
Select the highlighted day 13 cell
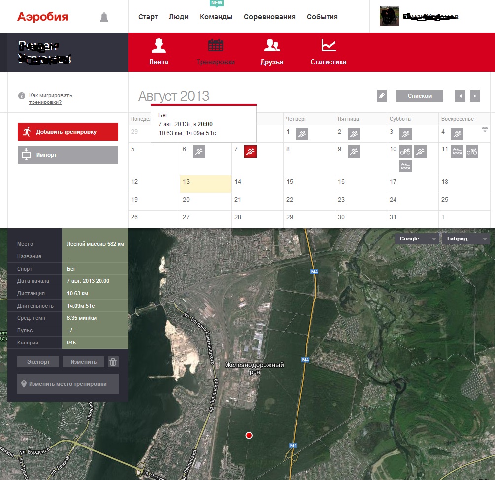pos(206,184)
